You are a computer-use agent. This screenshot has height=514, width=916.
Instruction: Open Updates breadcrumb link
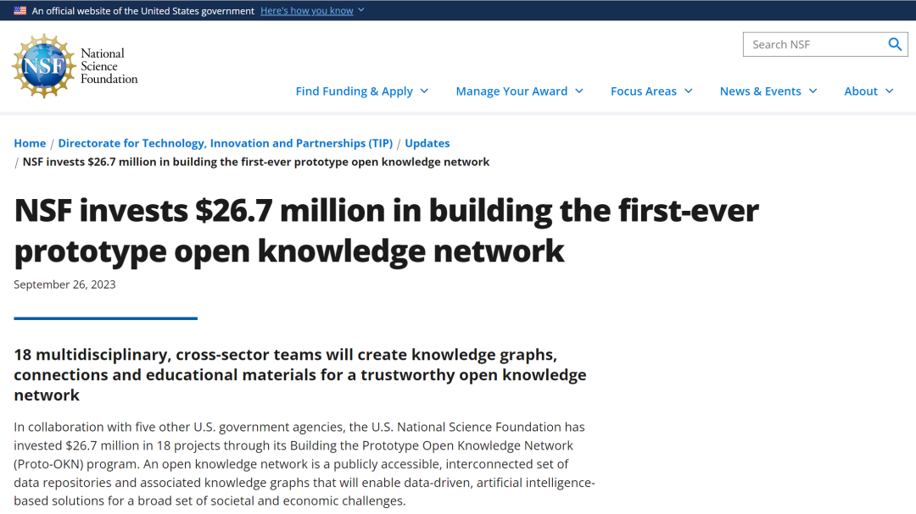(427, 143)
